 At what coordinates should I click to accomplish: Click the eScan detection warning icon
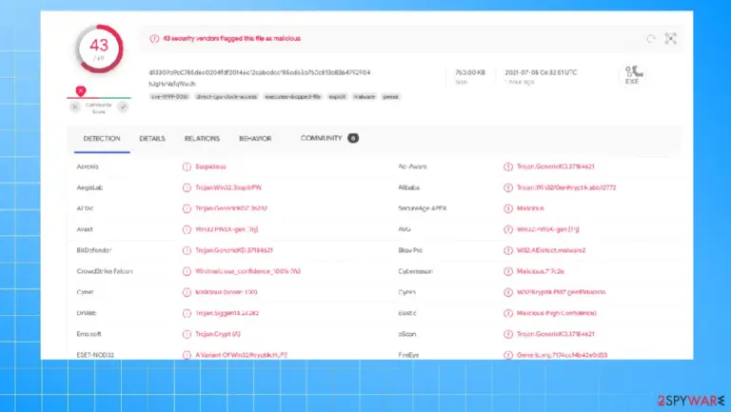tap(508, 334)
